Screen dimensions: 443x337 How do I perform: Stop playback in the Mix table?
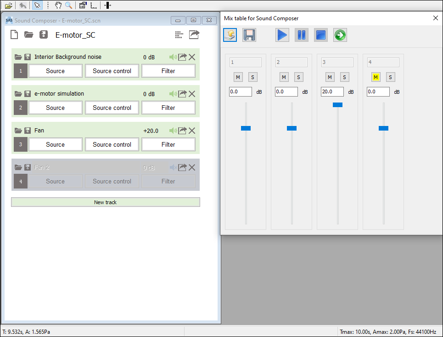click(x=320, y=34)
